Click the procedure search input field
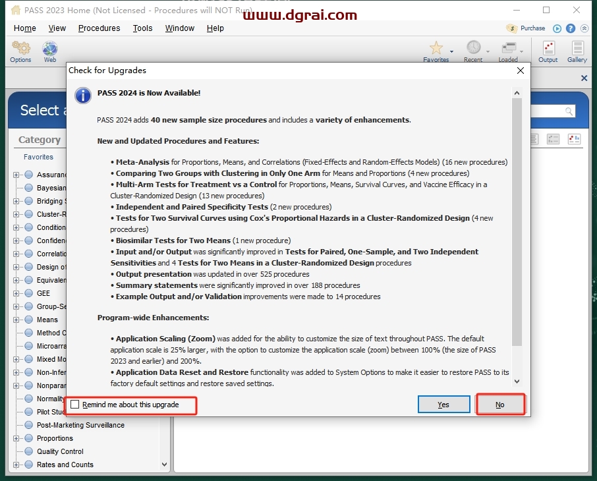This screenshot has width=597, height=481. click(x=548, y=111)
